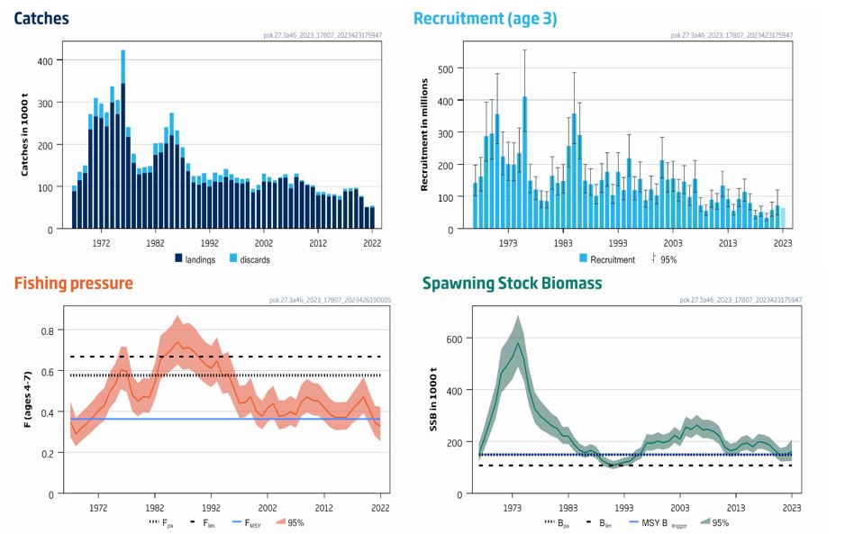Select the dashed Flim legend marker
The image size is (854, 534).
pos(193,522)
